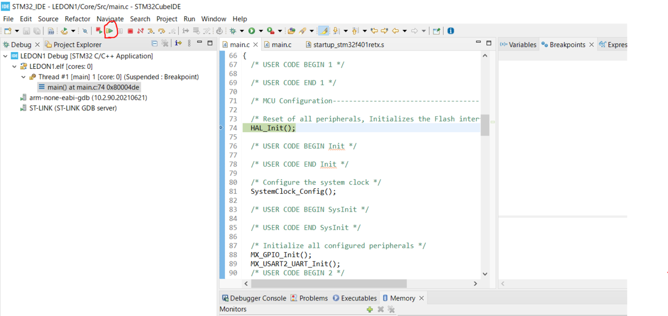Toggle Instruction Stepping Mode in toolbar
The height and width of the screenshot is (316, 668).
(185, 31)
